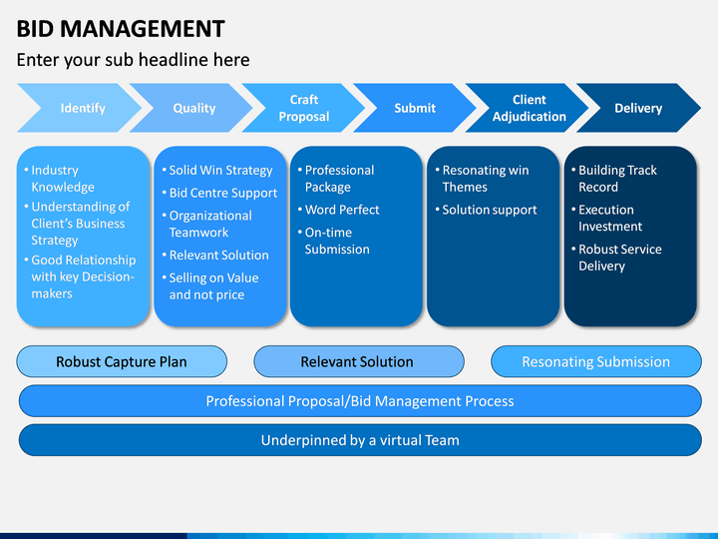Click the 'On-time Submission' bullet

click(x=334, y=241)
